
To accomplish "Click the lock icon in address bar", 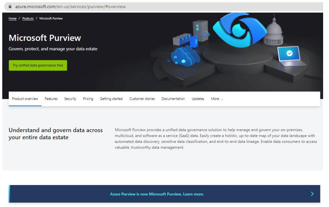I will pos(10,6).
